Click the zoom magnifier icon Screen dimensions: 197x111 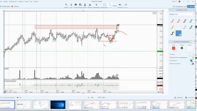88,97
